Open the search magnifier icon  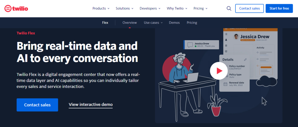[x=229, y=8]
